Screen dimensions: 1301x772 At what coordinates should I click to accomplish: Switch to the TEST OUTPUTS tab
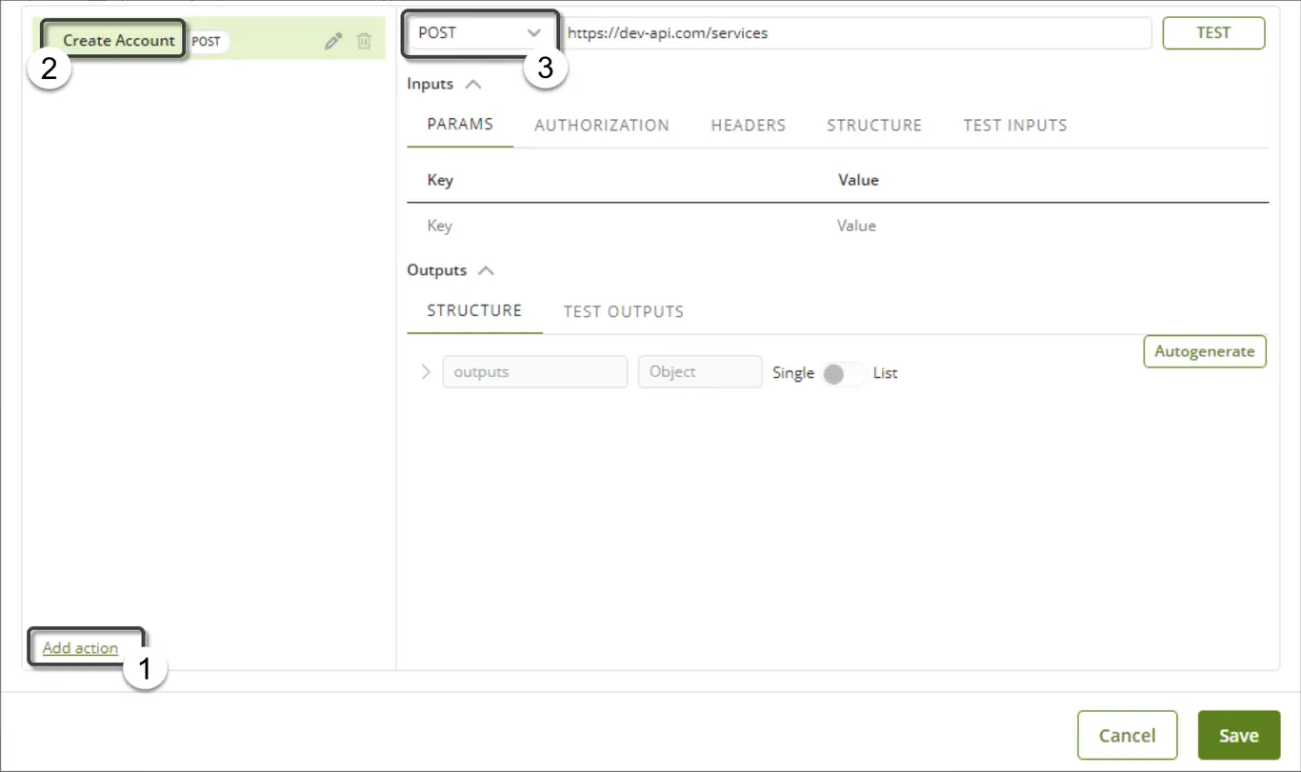pos(624,311)
